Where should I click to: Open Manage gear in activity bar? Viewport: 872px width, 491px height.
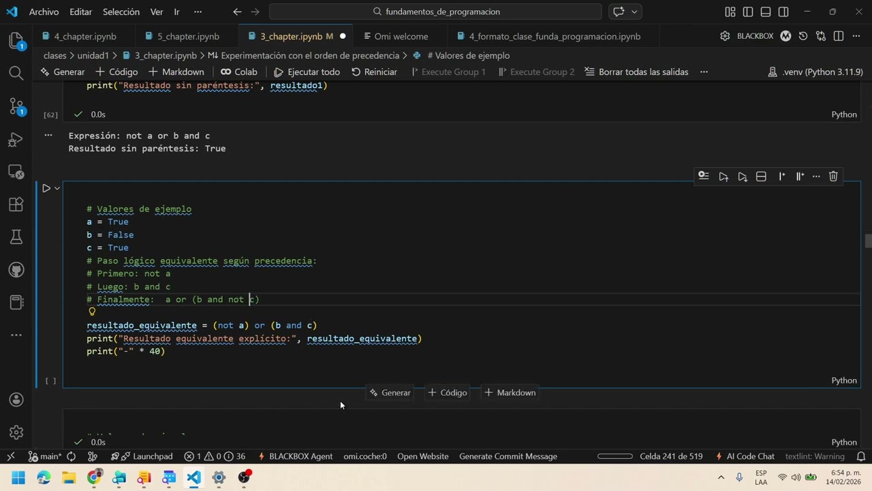16,432
